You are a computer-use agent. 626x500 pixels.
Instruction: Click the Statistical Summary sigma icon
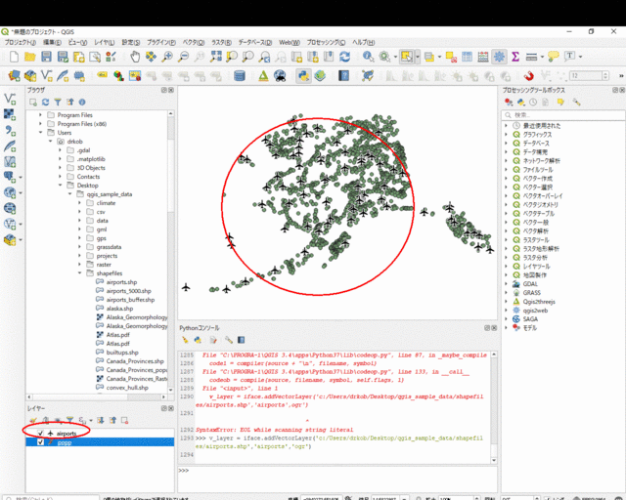515,57
